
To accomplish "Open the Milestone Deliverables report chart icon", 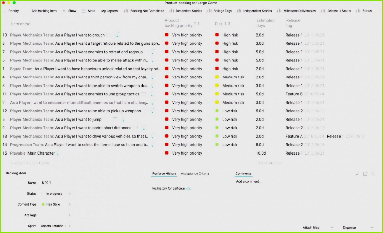I will tap(279, 11).
